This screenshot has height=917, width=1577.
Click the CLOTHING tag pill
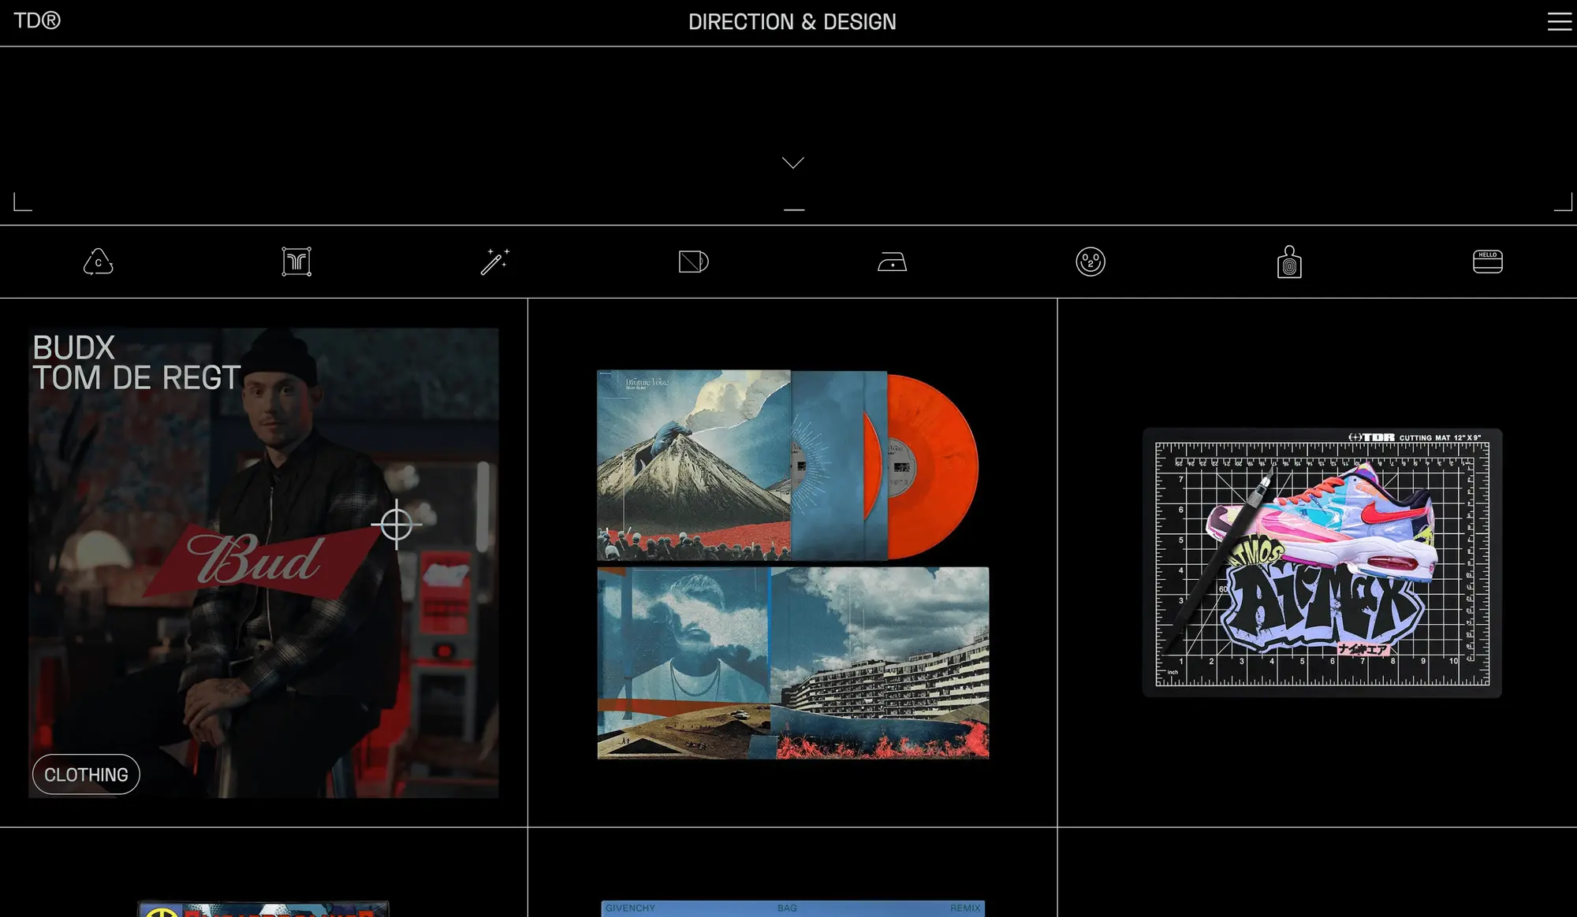tap(86, 774)
